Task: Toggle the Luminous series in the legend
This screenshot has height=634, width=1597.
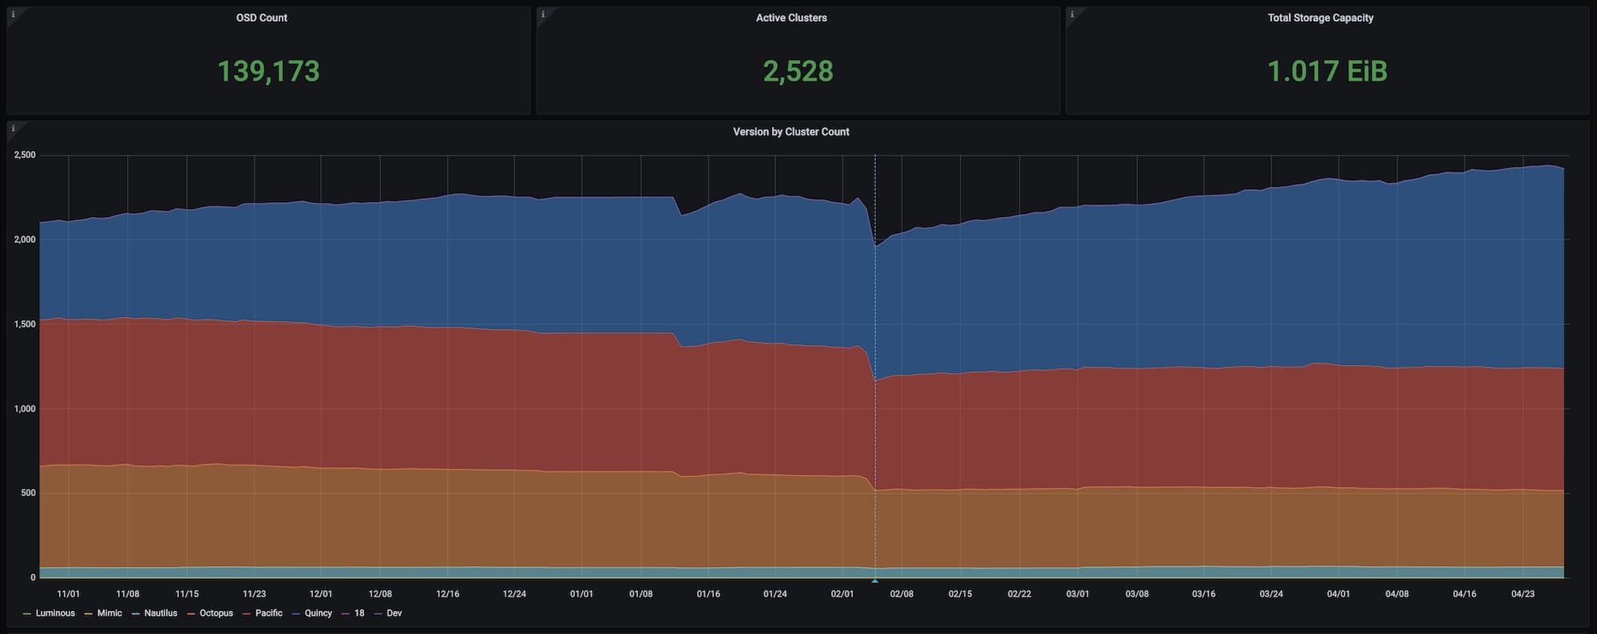Action: 54,613
